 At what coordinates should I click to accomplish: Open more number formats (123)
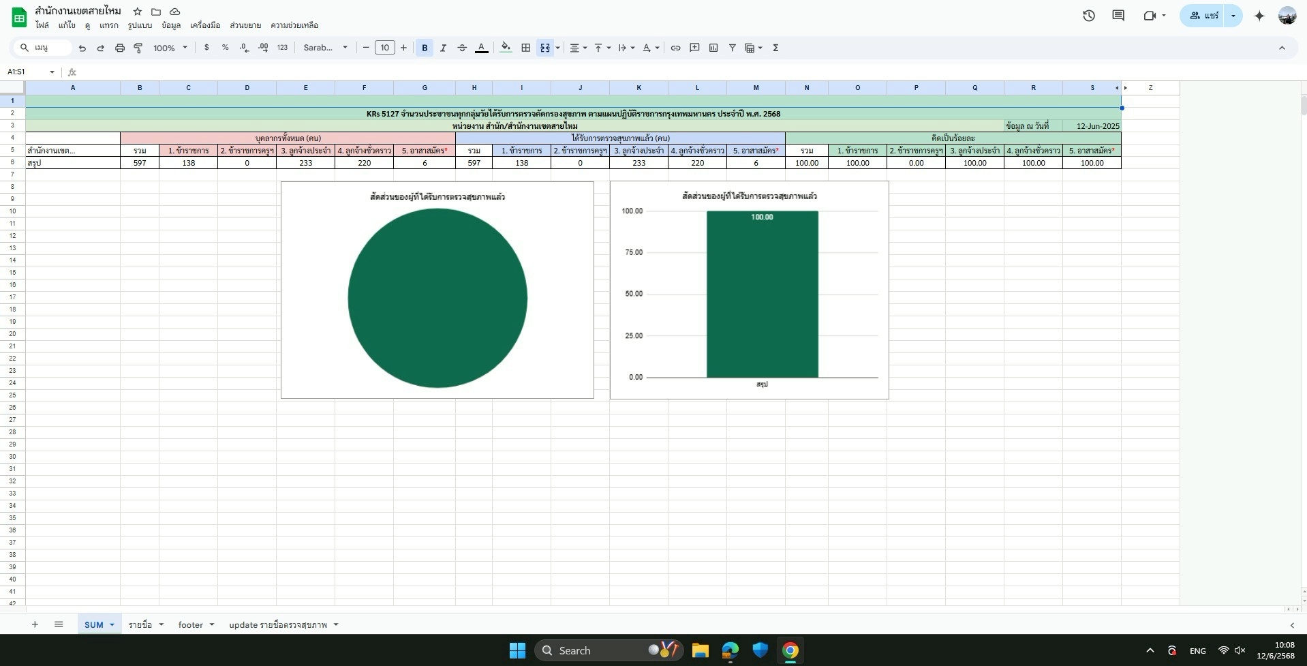282,48
